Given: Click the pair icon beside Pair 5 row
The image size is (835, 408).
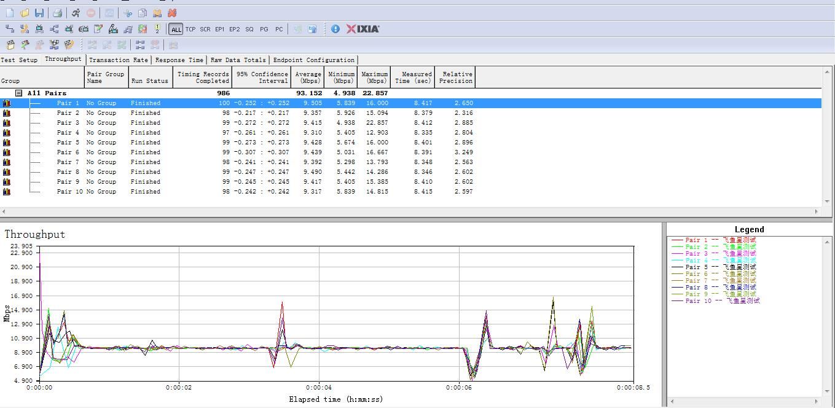Looking at the screenshot, I should coord(7,143).
